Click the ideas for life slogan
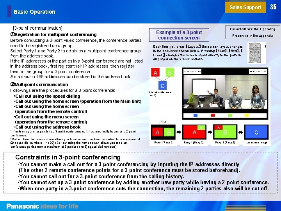 coord(59,206)
